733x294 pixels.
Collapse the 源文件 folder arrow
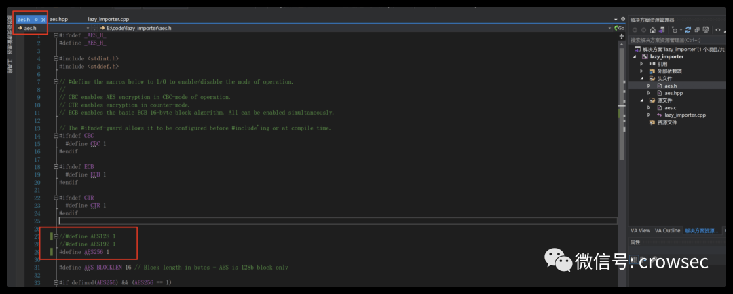pos(642,100)
